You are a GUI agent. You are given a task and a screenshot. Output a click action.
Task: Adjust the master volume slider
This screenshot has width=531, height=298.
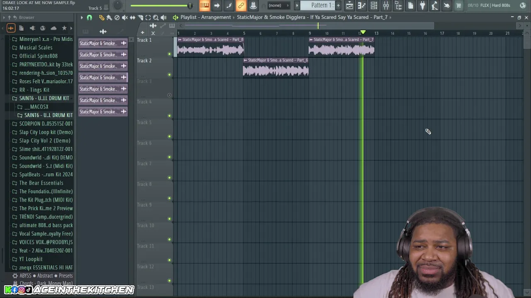(x=161, y=5)
